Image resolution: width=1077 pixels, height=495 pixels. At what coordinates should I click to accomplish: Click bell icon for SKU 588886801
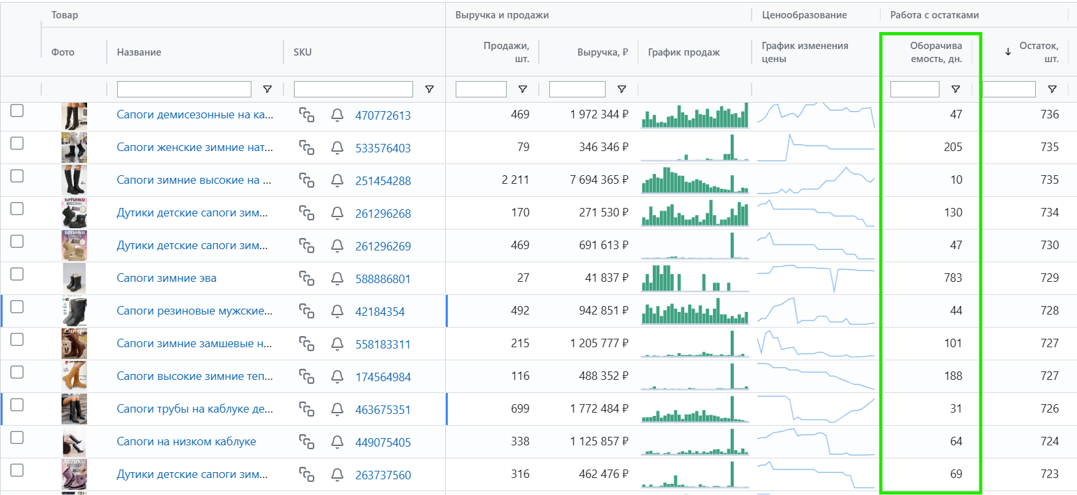(x=337, y=279)
